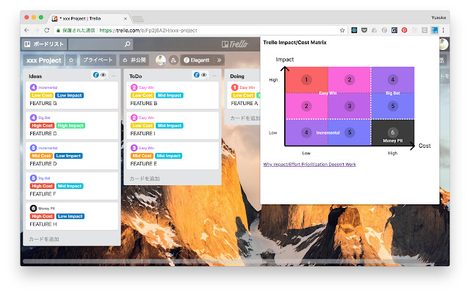Rename board by clicking xxx Project title
The width and height of the screenshot is (470, 294).
point(44,60)
